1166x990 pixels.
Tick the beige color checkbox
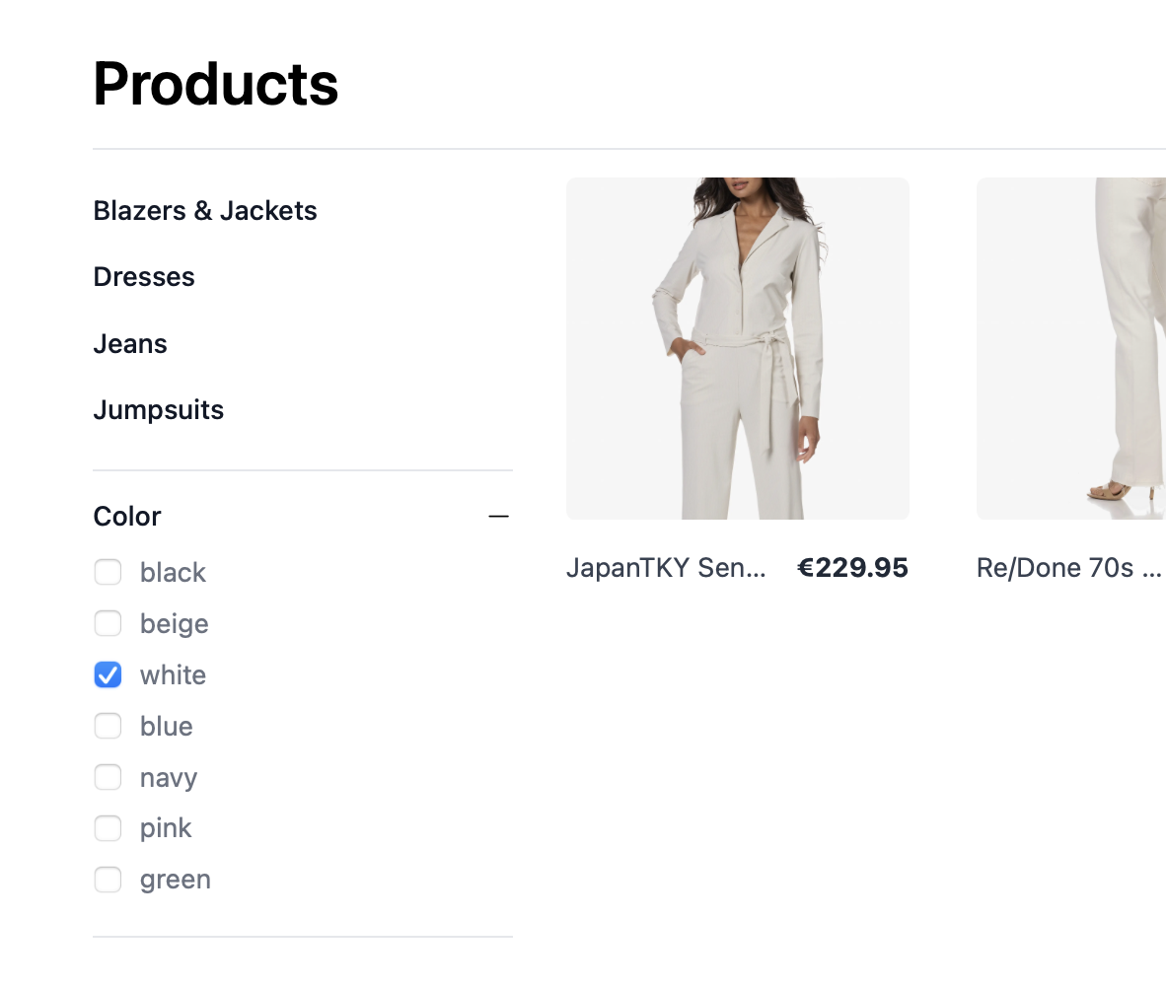[108, 624]
